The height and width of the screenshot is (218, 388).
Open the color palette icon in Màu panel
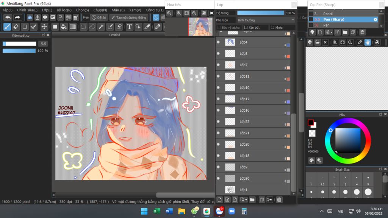point(311,160)
